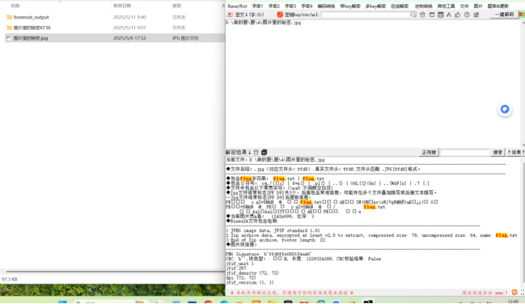525x304 pixels.
Task: Click the JPG 图片文件 type cell
Action: coord(185,38)
